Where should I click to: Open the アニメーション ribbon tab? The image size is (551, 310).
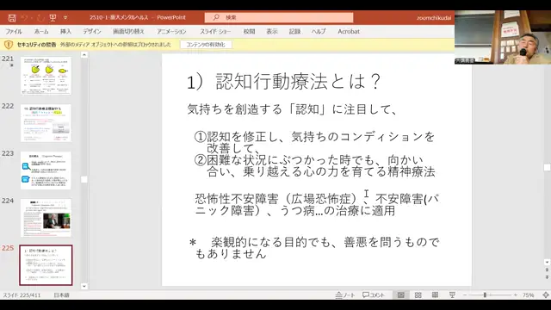pyautogui.click(x=171, y=31)
